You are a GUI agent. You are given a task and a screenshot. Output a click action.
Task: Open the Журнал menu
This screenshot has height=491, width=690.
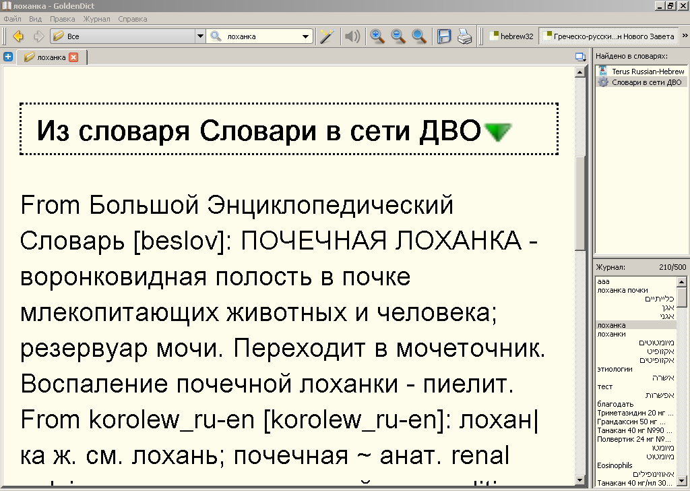[97, 19]
